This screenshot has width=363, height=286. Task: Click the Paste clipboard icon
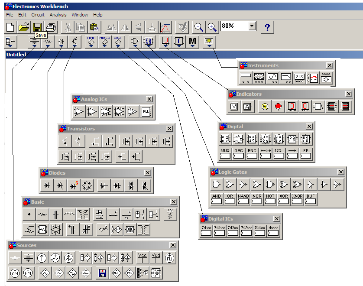94,27
